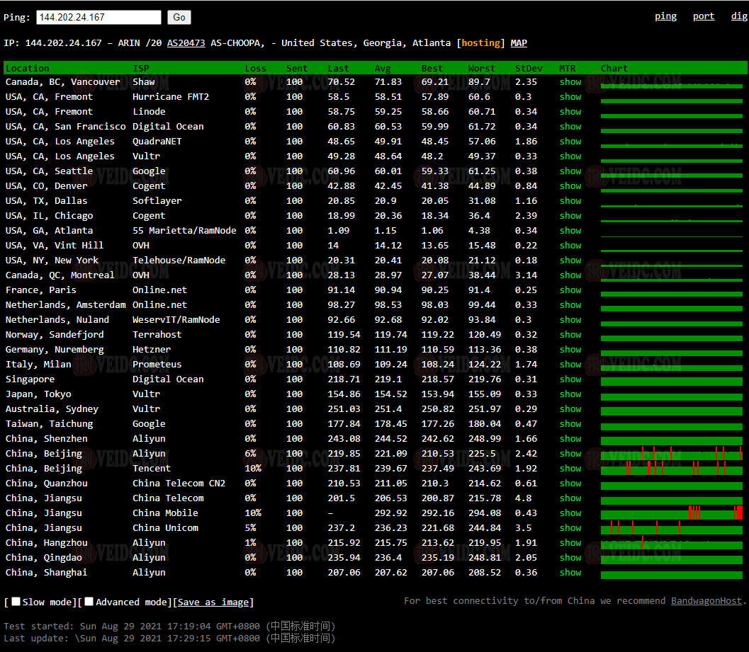The image size is (749, 652).
Task: Open the BandwagonHost recommendation link
Action: (706, 601)
